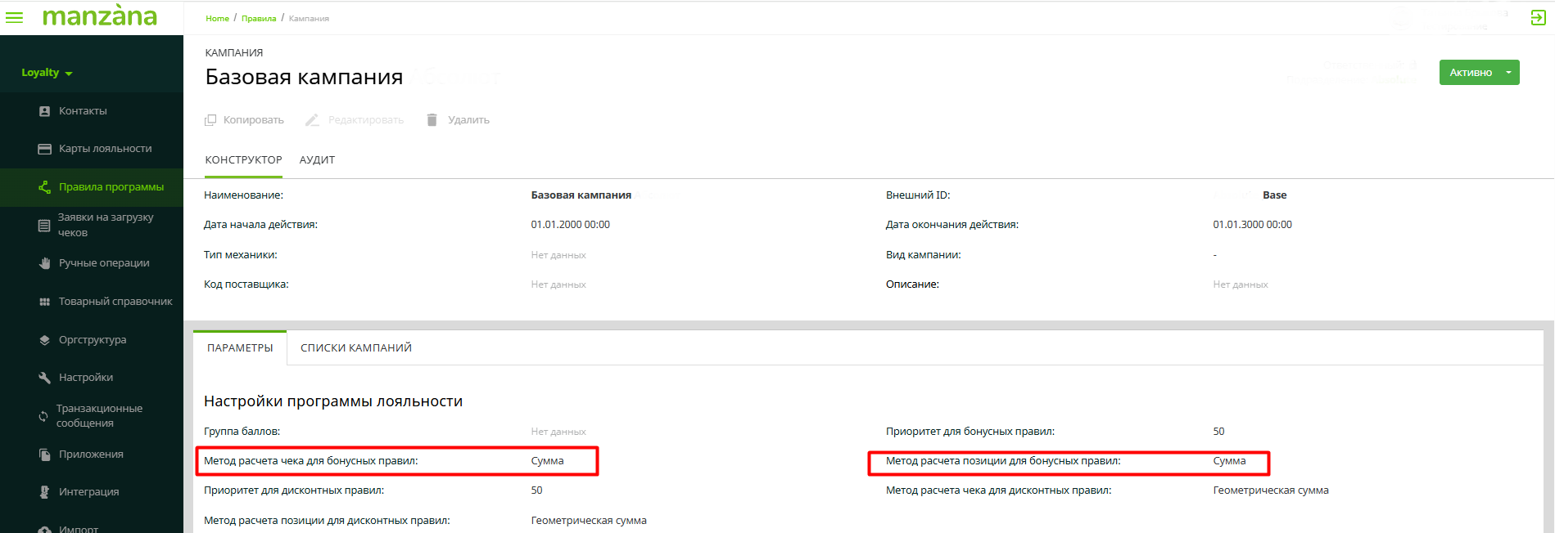Open Контакты from the sidebar

83,111
